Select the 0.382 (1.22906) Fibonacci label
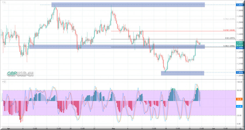 (x=229, y=46)
